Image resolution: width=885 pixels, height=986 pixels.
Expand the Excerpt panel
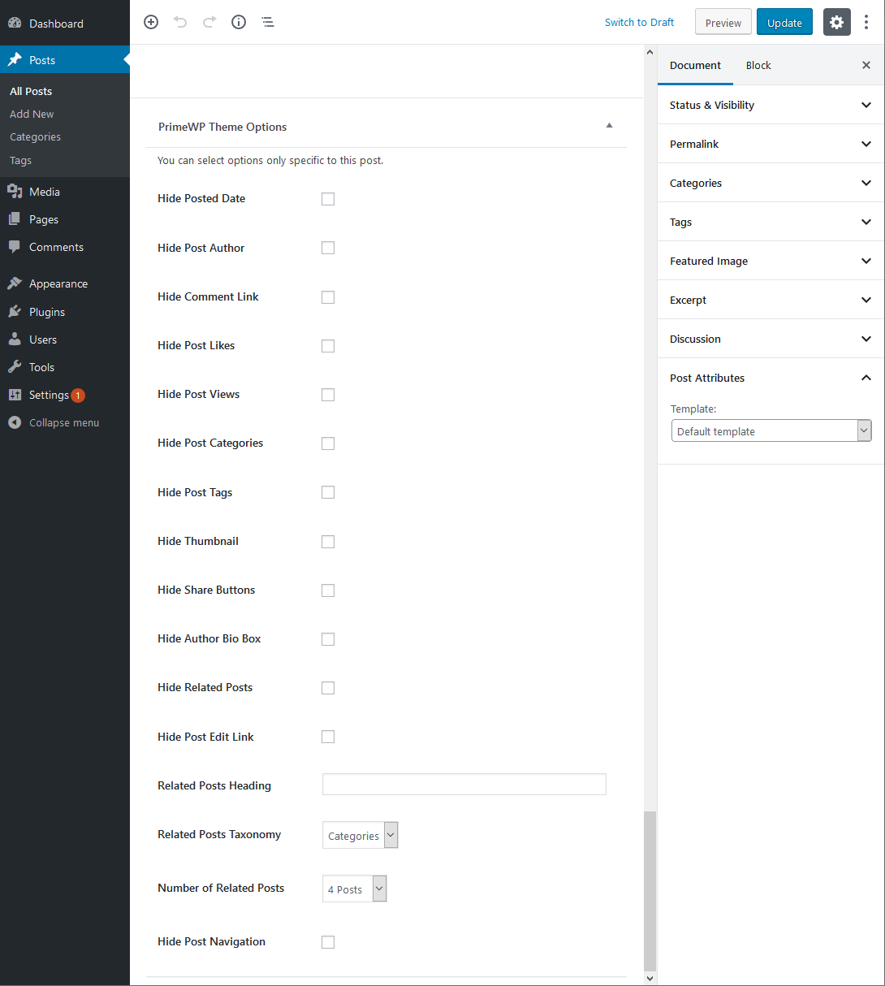click(771, 300)
